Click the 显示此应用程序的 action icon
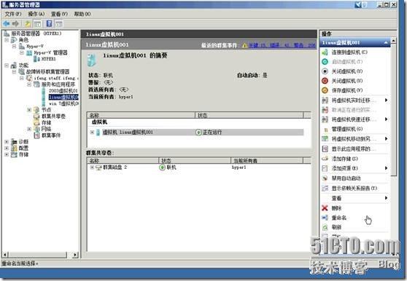The image size is (407, 281). [x=325, y=149]
